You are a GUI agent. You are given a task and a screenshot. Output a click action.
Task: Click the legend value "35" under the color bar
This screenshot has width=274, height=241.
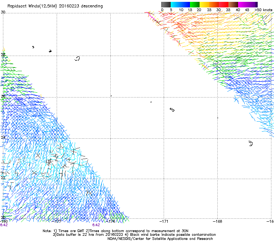[228, 10]
